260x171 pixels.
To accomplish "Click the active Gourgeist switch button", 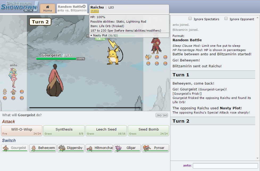I will [x=15, y=148].
